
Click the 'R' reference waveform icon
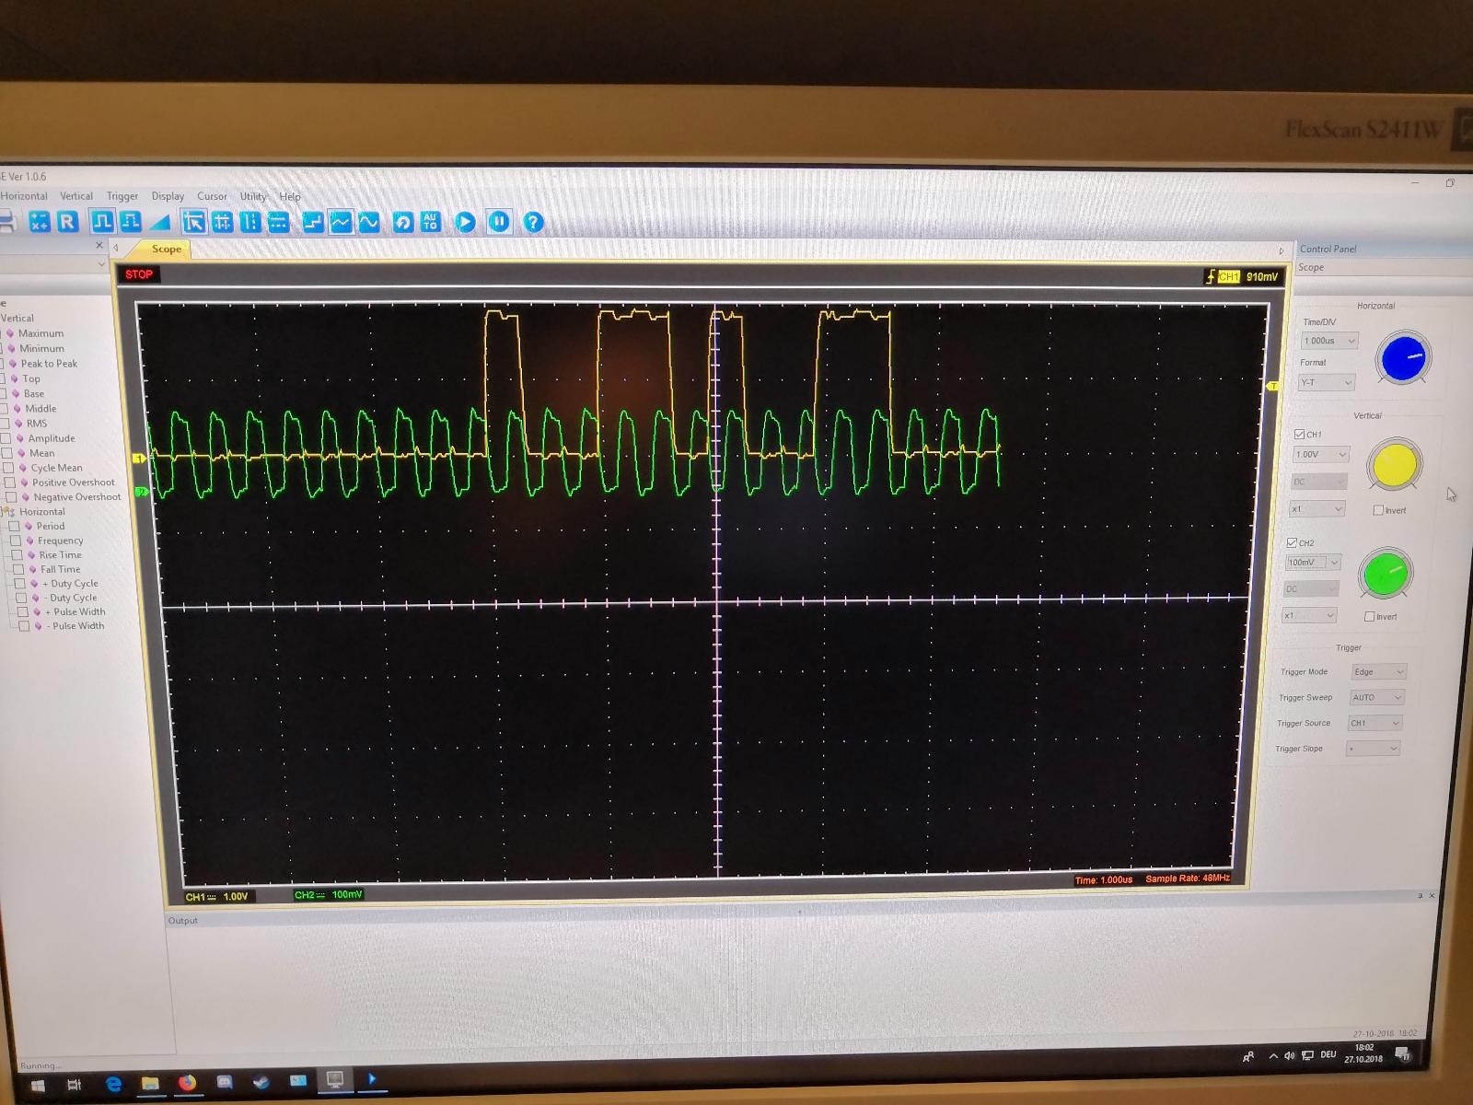point(67,222)
